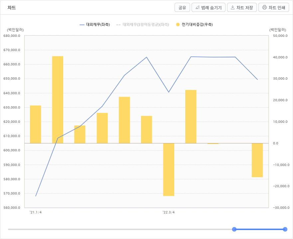Click the '22.3/4 x-axis label
This screenshot has width=293, height=239.
coord(169,212)
